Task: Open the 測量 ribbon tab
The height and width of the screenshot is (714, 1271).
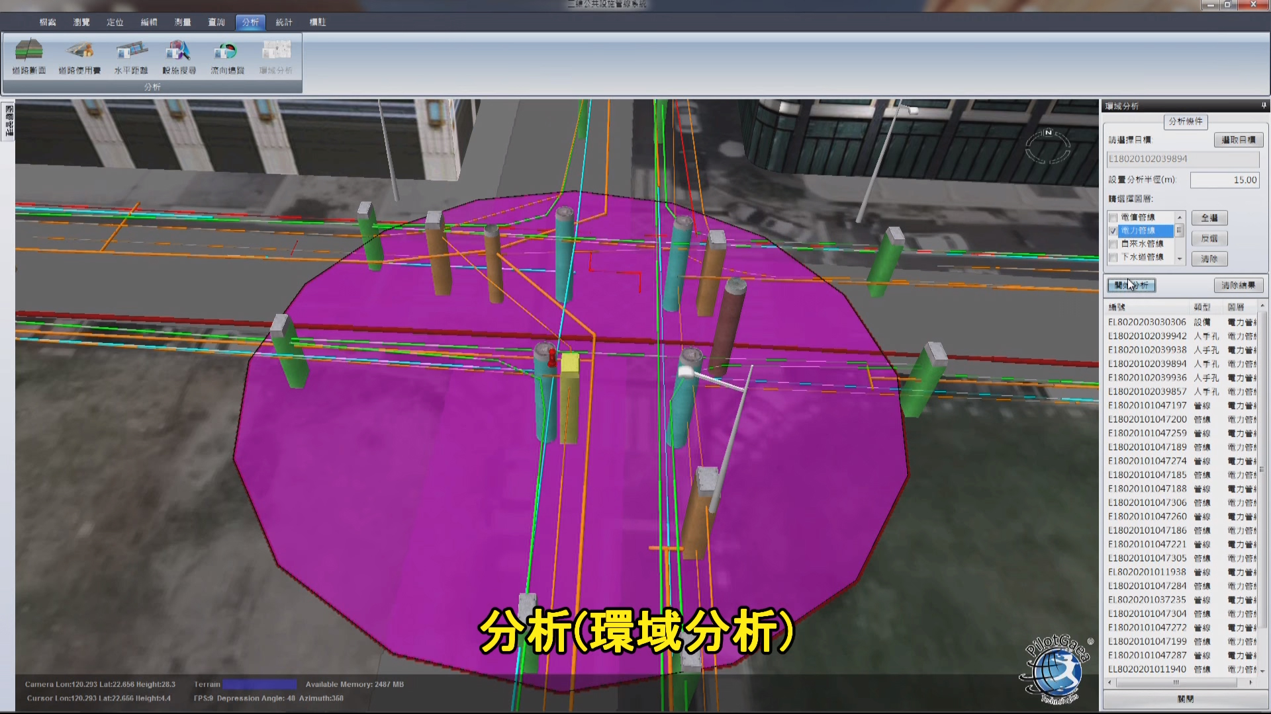Action: tap(183, 22)
